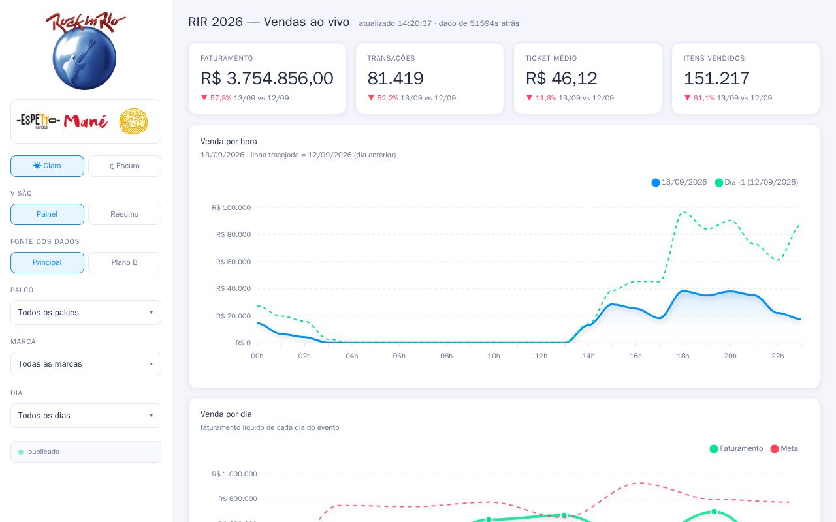836x522 pixels.
Task: Click the R$ 80.000 axis label
Action: tap(233, 235)
